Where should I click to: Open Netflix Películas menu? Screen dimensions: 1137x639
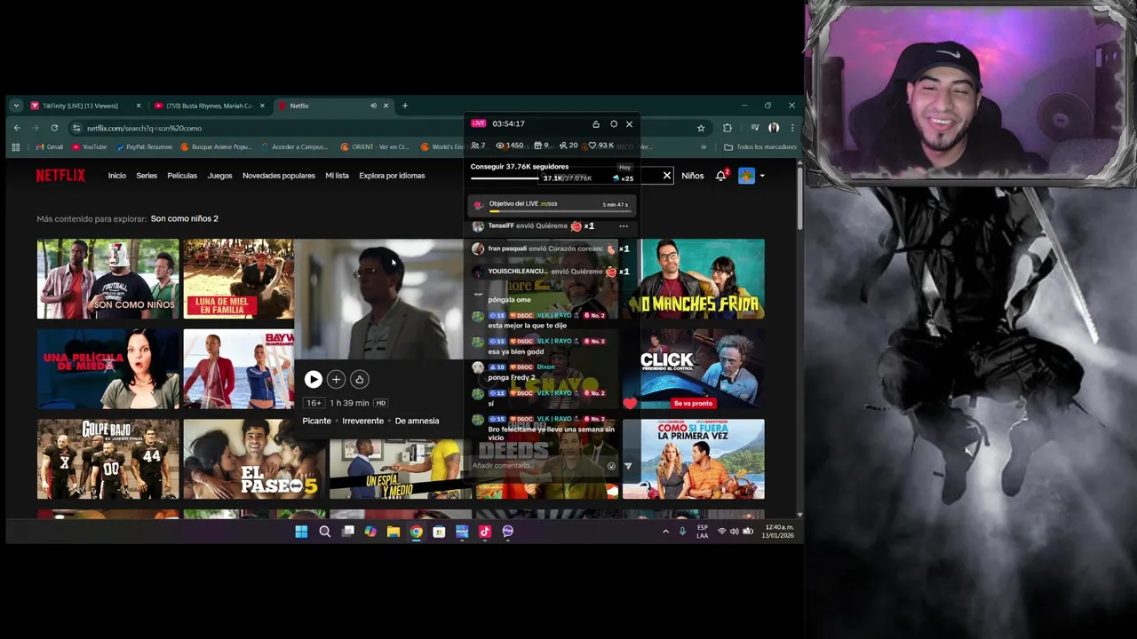pos(182,176)
